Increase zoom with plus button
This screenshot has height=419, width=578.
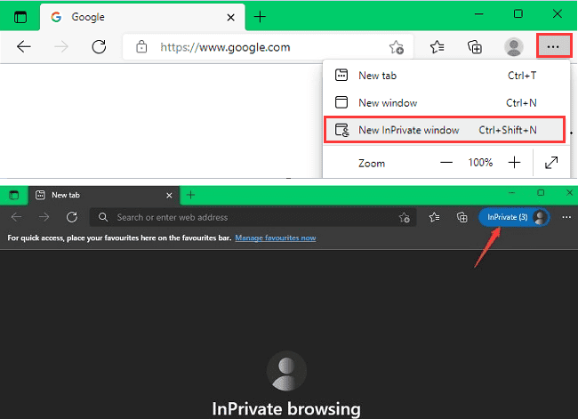click(514, 162)
